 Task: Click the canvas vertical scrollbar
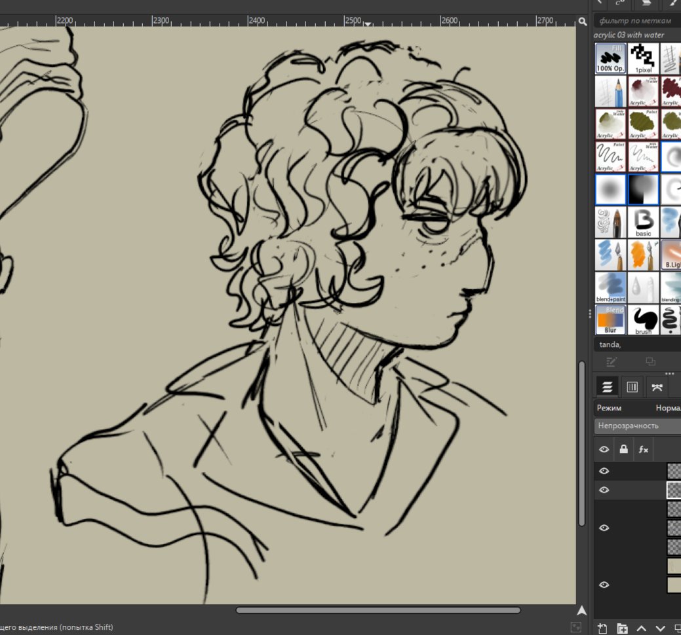(582, 443)
